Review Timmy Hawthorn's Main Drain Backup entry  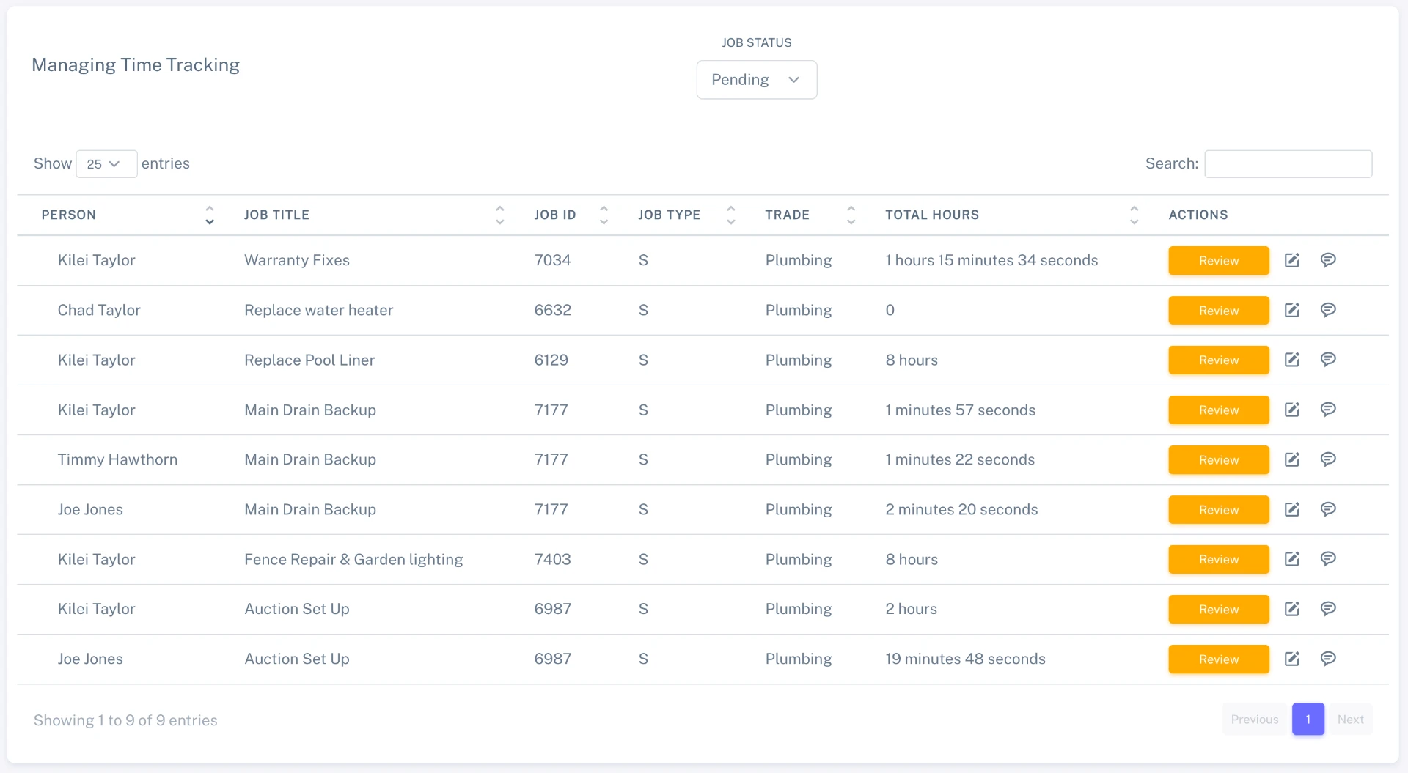tap(1218, 459)
